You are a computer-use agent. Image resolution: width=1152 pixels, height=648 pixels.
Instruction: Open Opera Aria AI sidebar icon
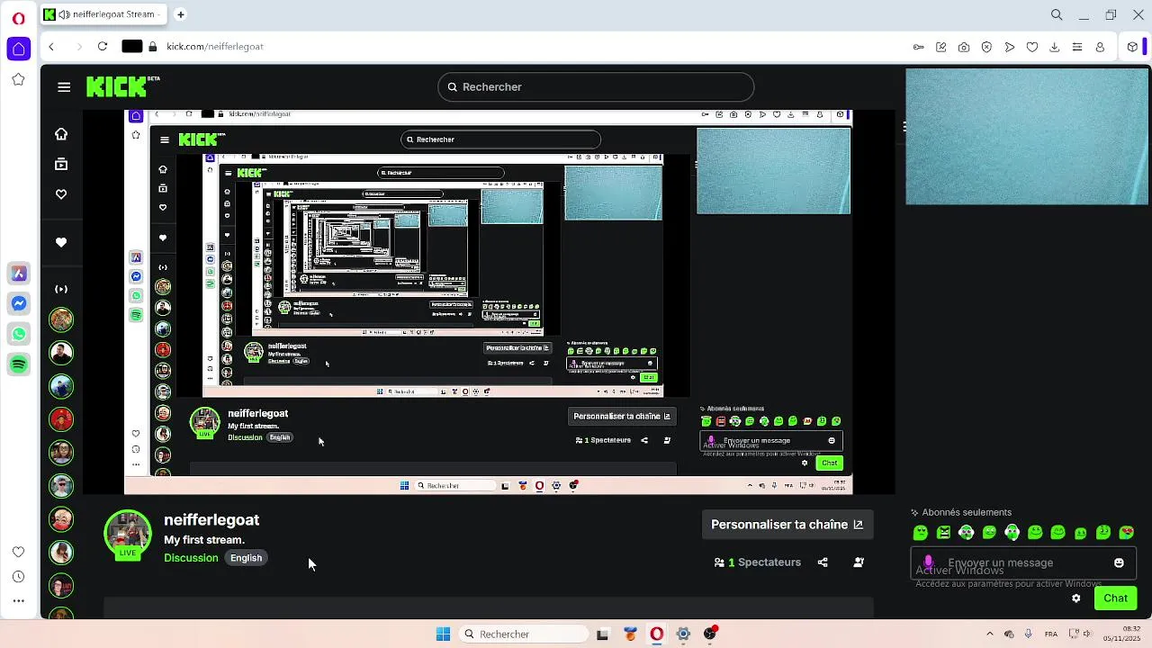[18, 274]
